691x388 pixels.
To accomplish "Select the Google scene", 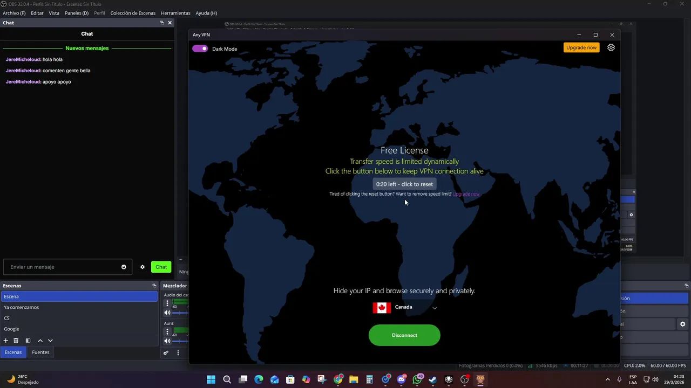I will [x=79, y=329].
